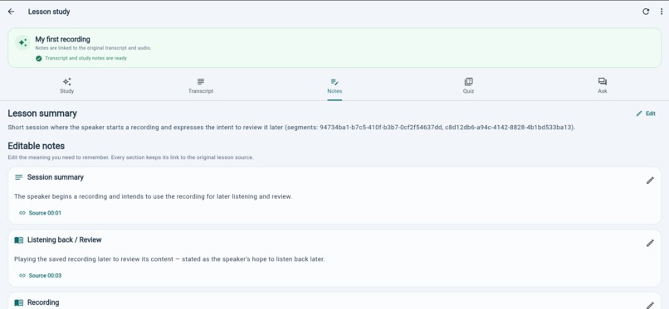Click the book icon beside Recording

[19, 302]
